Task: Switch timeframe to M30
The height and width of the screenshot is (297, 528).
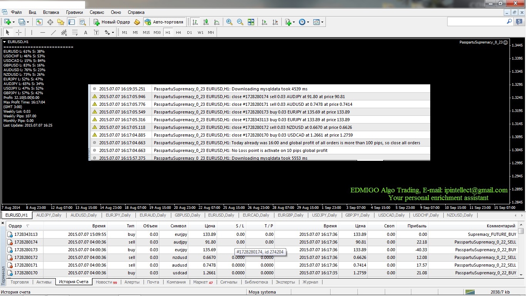Action: coord(157,32)
